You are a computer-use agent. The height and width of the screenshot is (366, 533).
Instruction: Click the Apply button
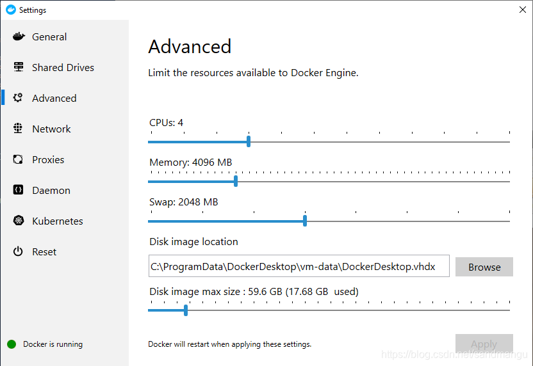pyautogui.click(x=484, y=344)
